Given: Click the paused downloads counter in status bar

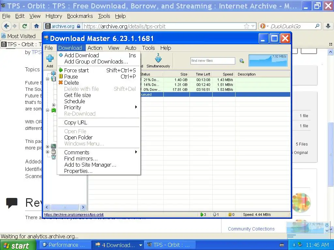Looking at the screenshot, I should 231,215.
